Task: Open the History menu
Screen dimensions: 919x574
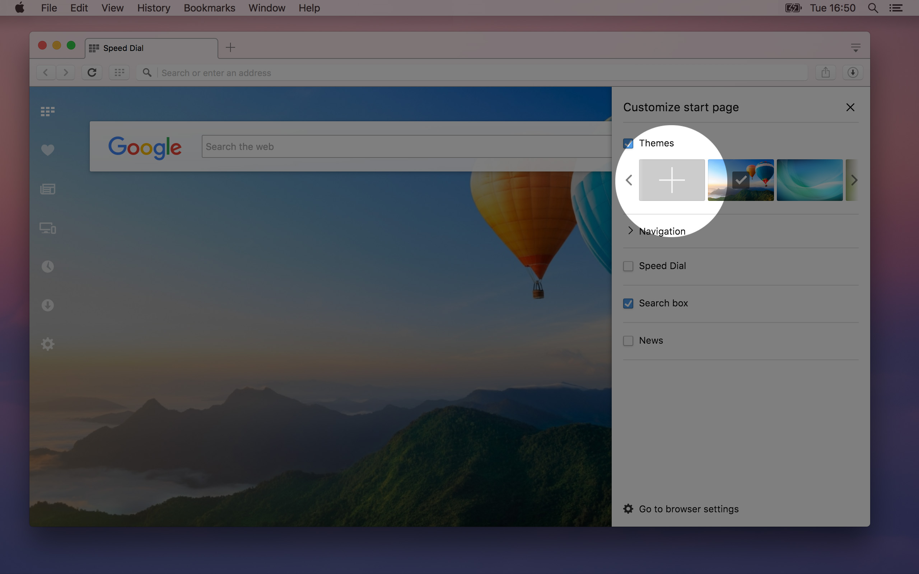Action: pos(153,8)
